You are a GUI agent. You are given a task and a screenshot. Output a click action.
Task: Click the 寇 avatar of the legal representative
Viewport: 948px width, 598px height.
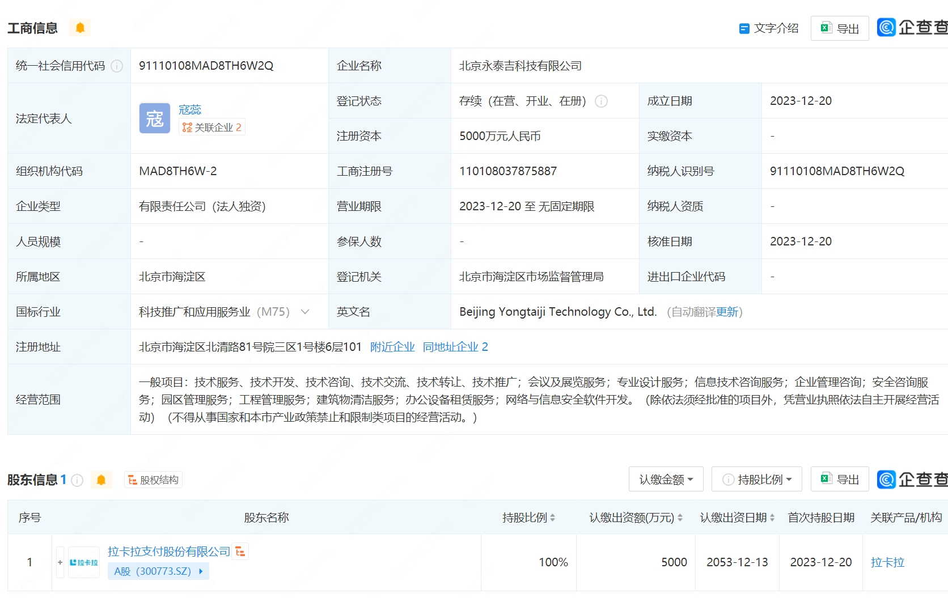(x=155, y=118)
